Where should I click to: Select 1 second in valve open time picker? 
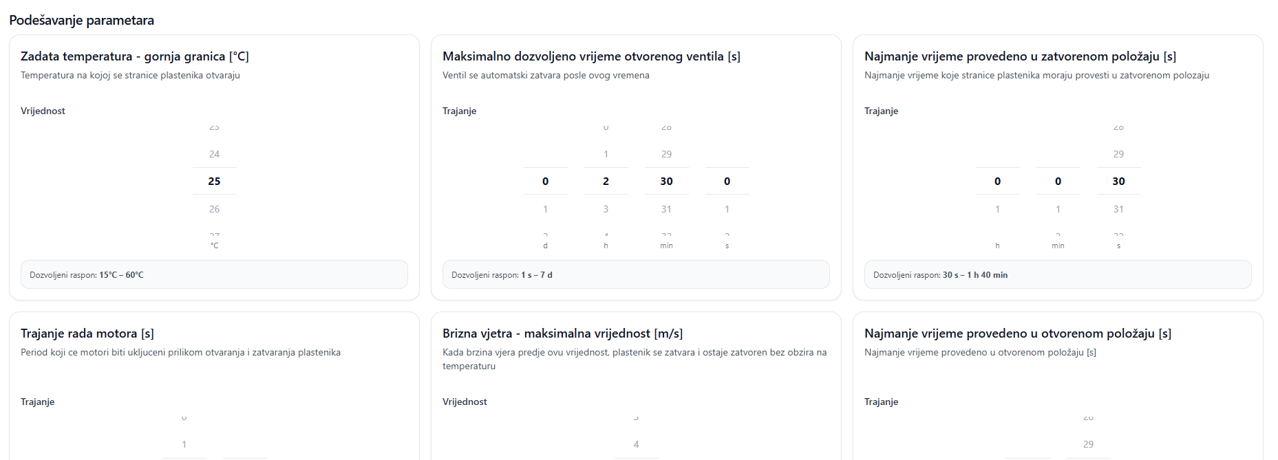[x=727, y=209]
